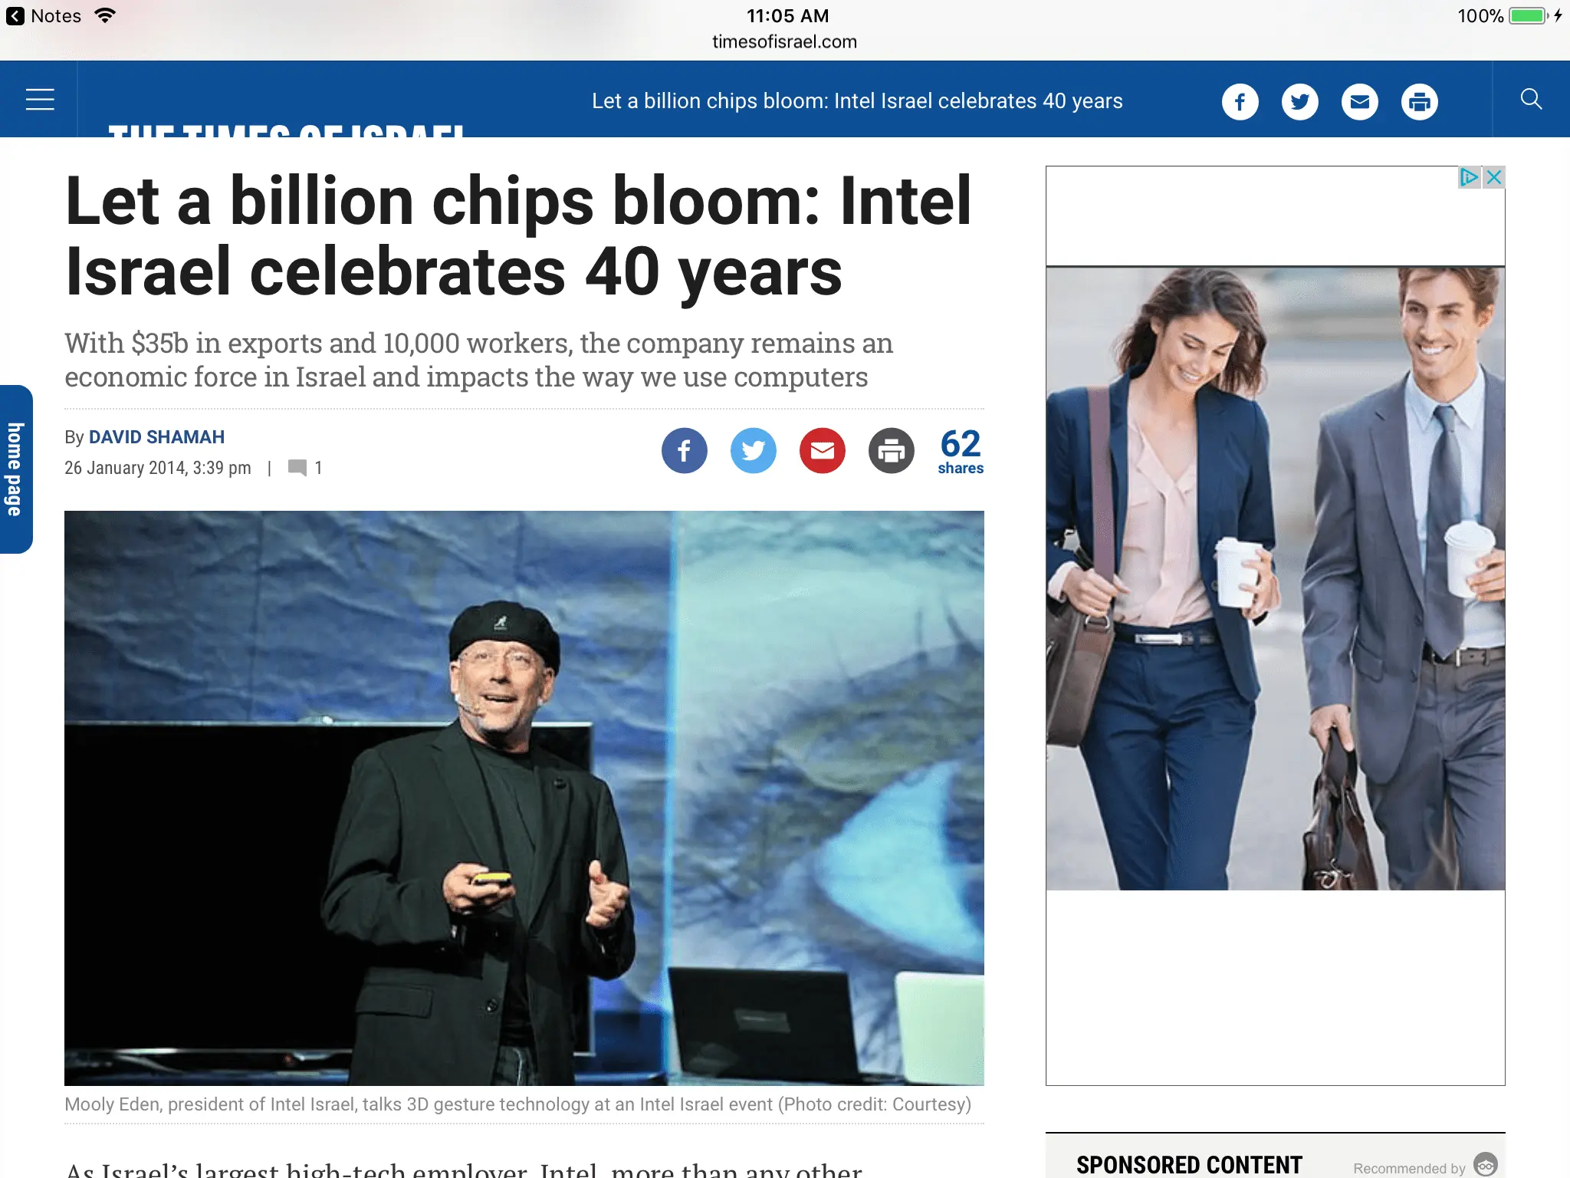Open comments via speech bubble icon

(x=297, y=468)
